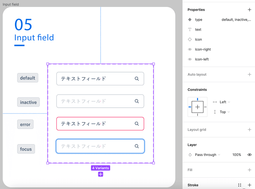Click the top-right selection handle of variants
The width and height of the screenshot is (255, 189).
click(x=154, y=64)
